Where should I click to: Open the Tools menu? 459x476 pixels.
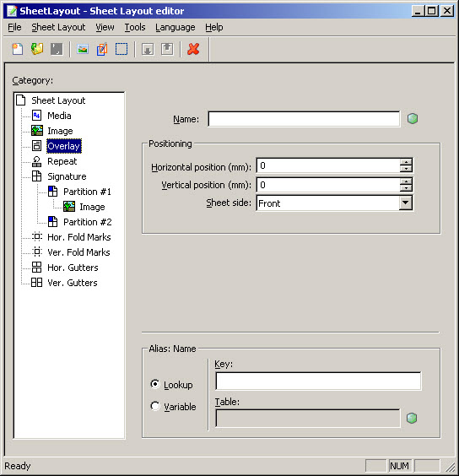[x=135, y=27]
